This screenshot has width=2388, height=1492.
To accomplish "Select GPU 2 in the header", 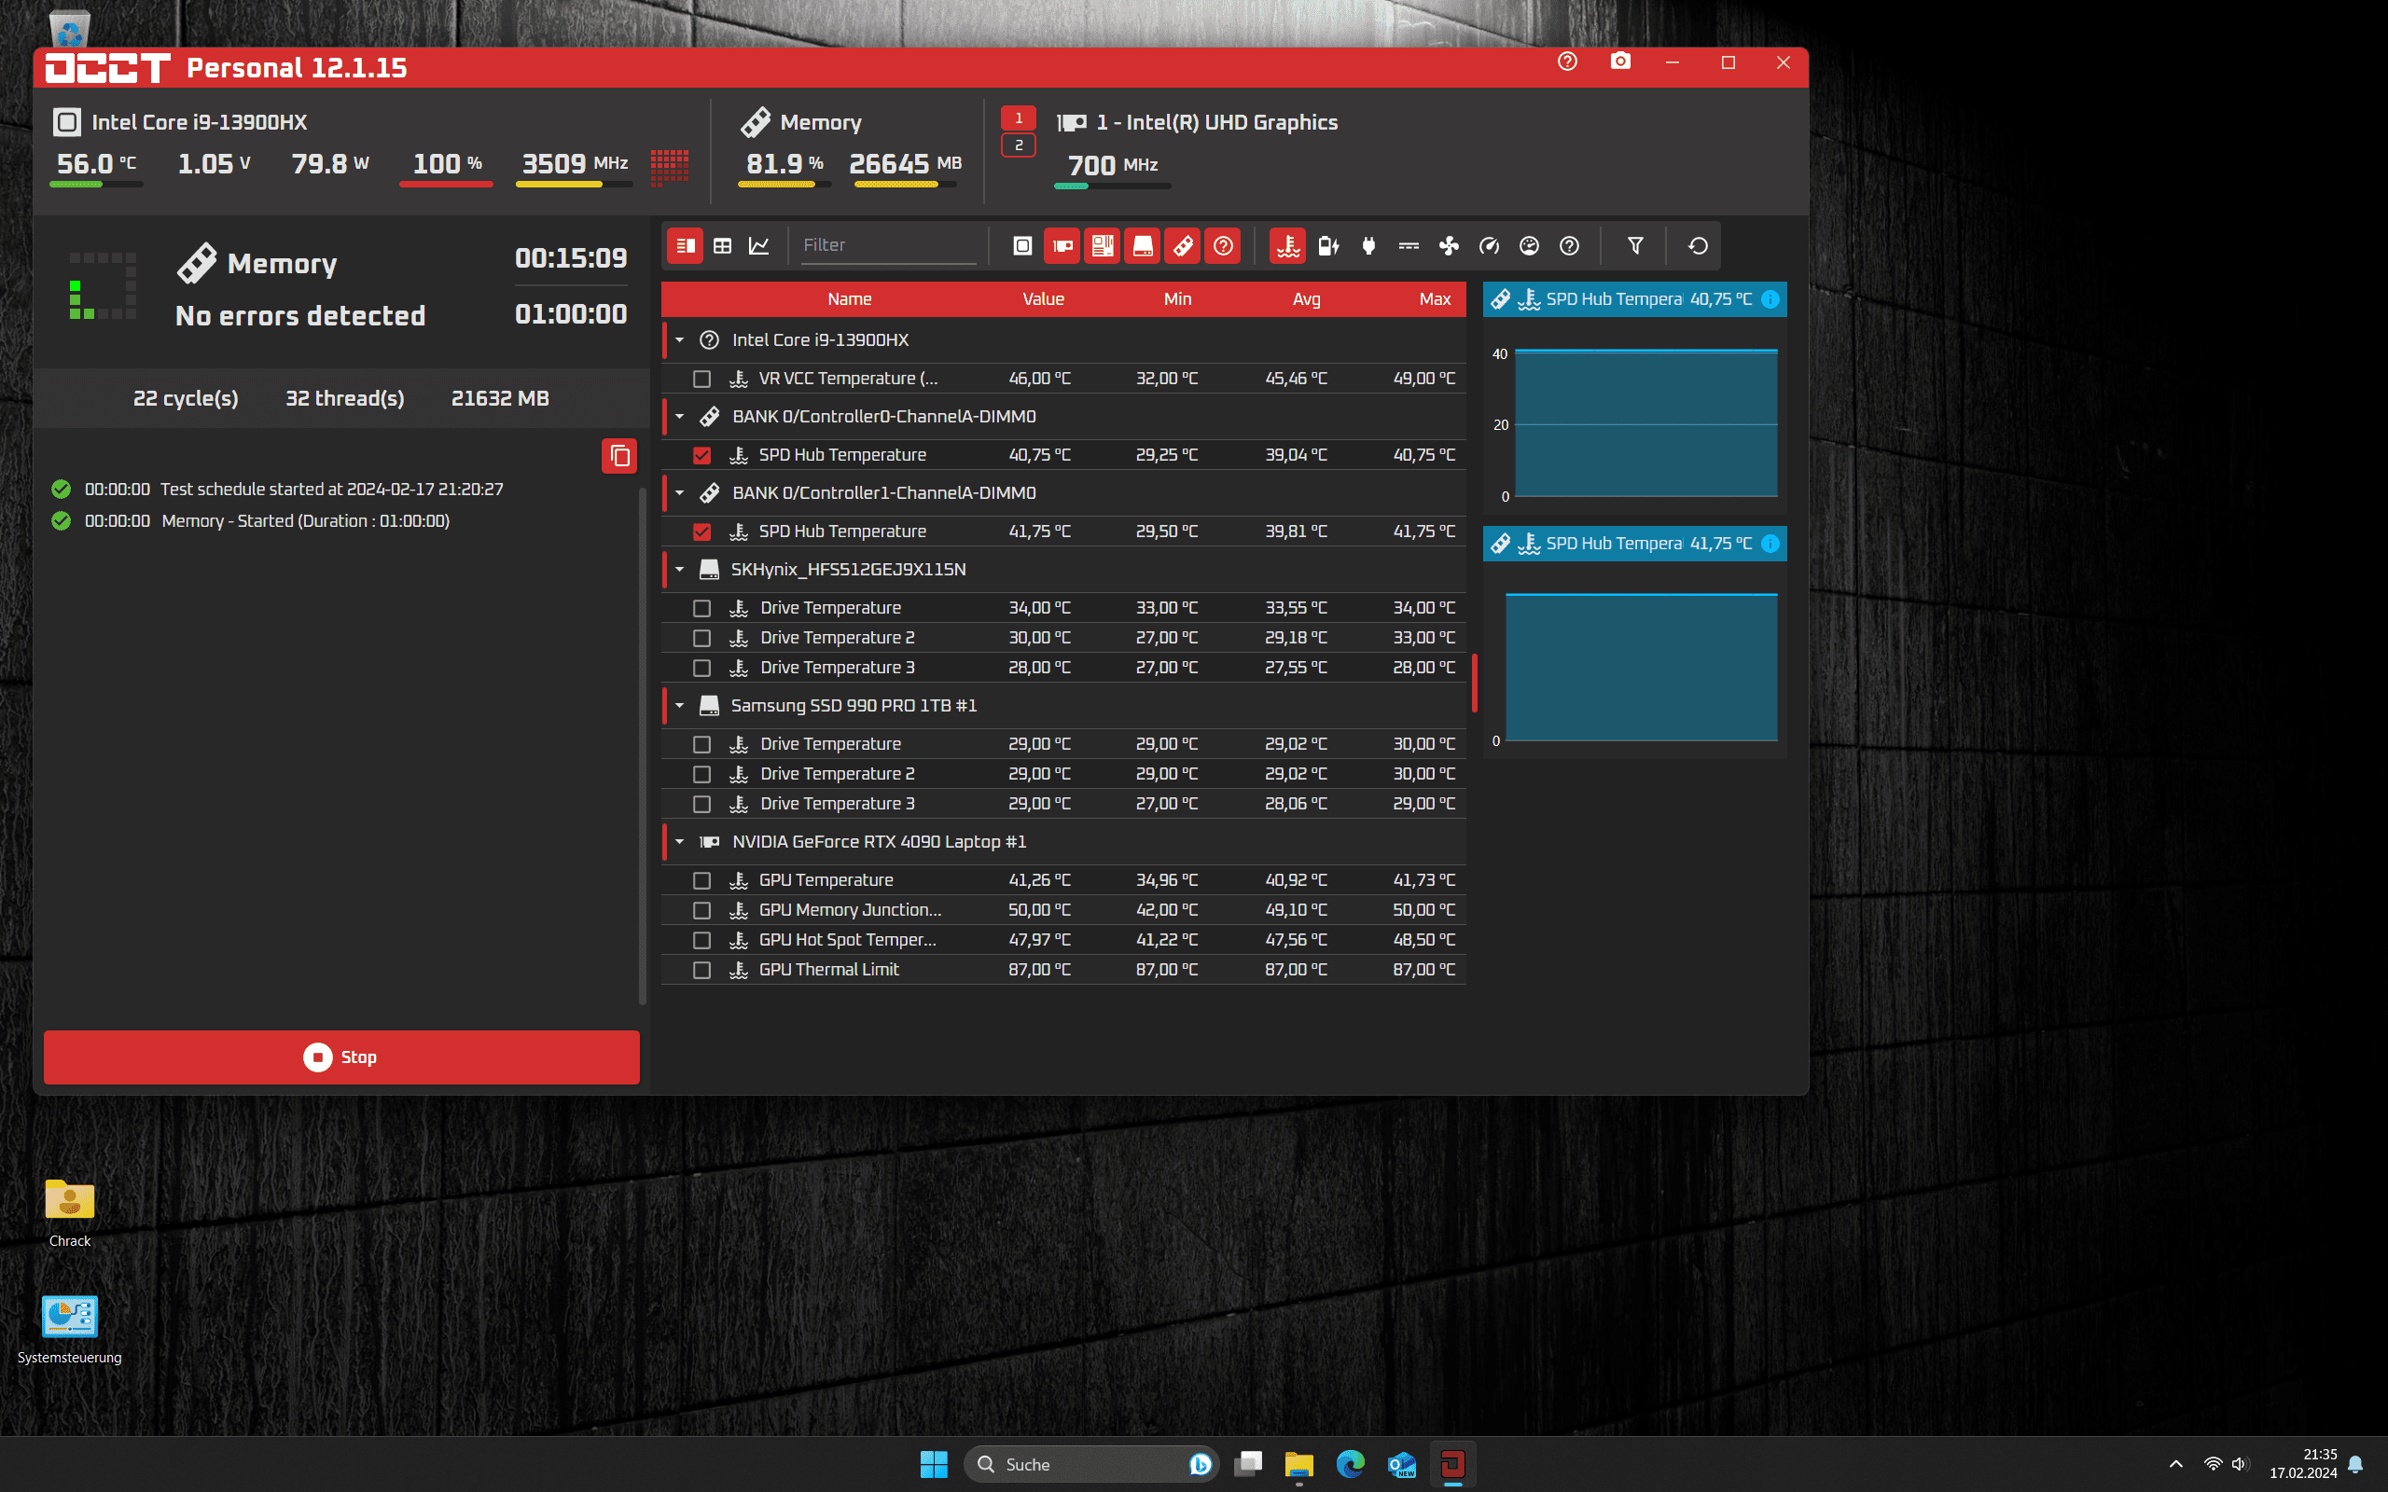I will pyautogui.click(x=1019, y=146).
